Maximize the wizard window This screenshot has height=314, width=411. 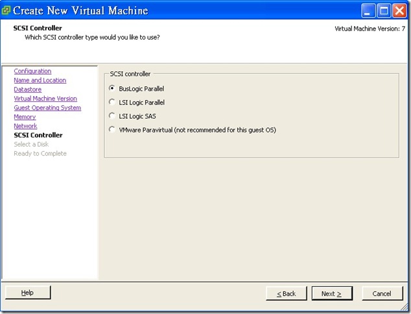pyautogui.click(x=384, y=11)
